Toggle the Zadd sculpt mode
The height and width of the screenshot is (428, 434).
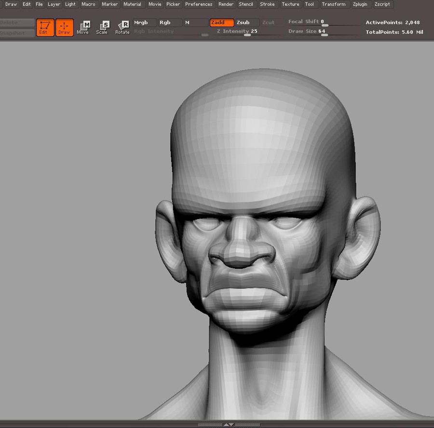click(222, 23)
